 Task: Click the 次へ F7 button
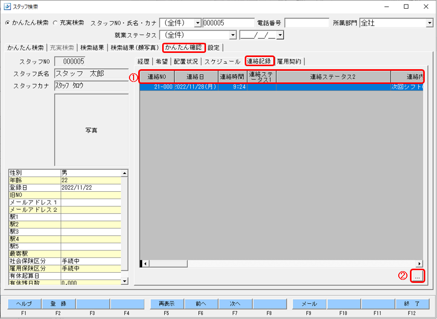point(236,304)
